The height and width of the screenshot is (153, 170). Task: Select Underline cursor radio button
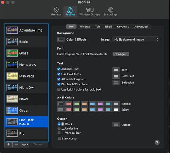(59, 129)
